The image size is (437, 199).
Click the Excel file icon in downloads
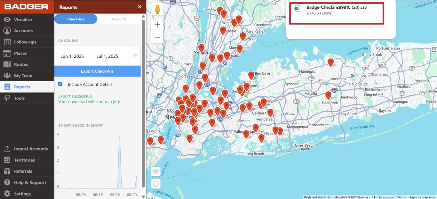point(298,9)
